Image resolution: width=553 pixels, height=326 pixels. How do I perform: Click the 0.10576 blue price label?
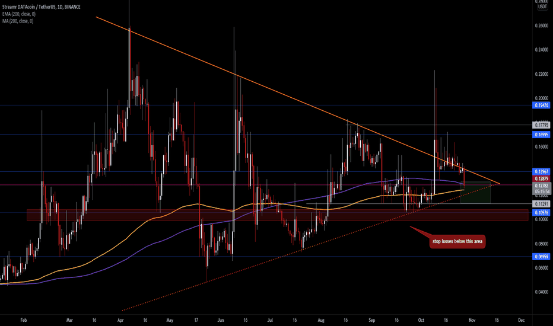pyautogui.click(x=541, y=213)
